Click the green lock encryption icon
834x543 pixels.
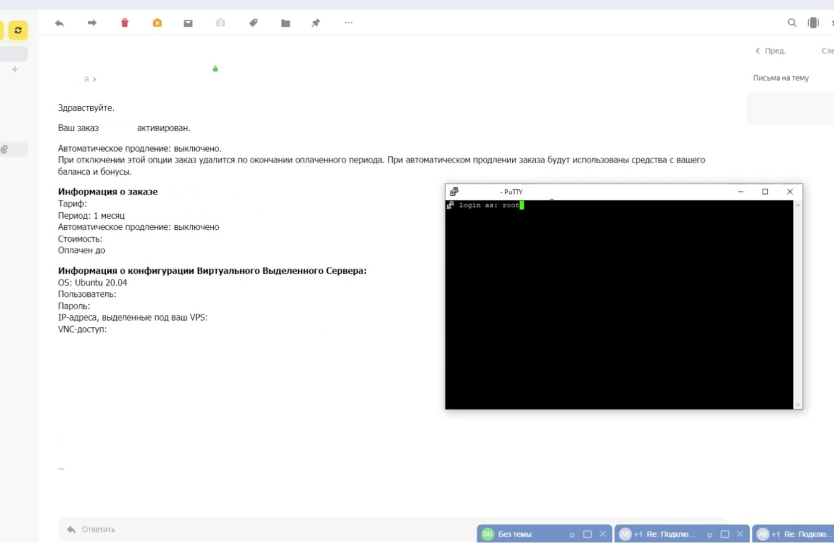point(215,69)
